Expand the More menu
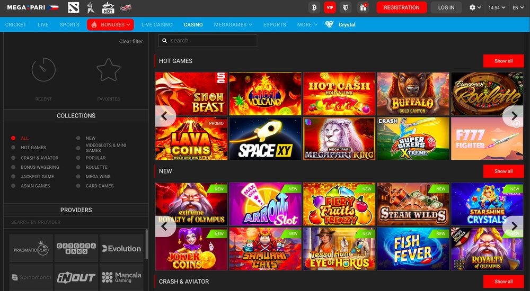 point(307,25)
